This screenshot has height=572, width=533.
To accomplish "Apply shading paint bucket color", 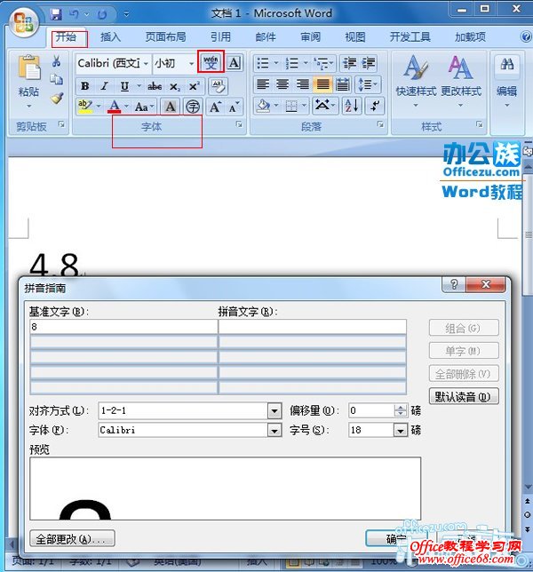I will click(263, 107).
